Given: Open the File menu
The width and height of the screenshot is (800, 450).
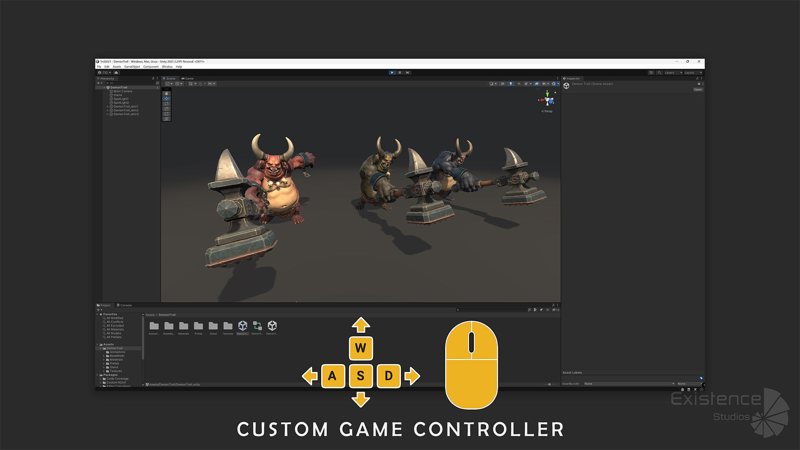Looking at the screenshot, I should click(99, 67).
